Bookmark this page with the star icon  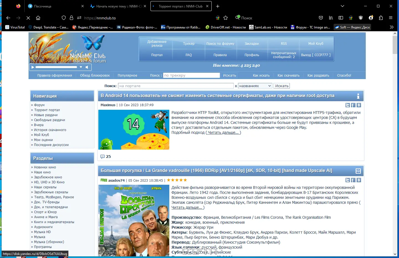pyautogui.click(x=226, y=18)
